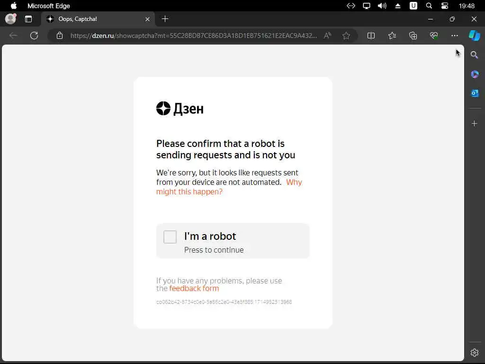This screenshot has width=485, height=364.
Task: Open a new tab
Action: click(x=165, y=19)
